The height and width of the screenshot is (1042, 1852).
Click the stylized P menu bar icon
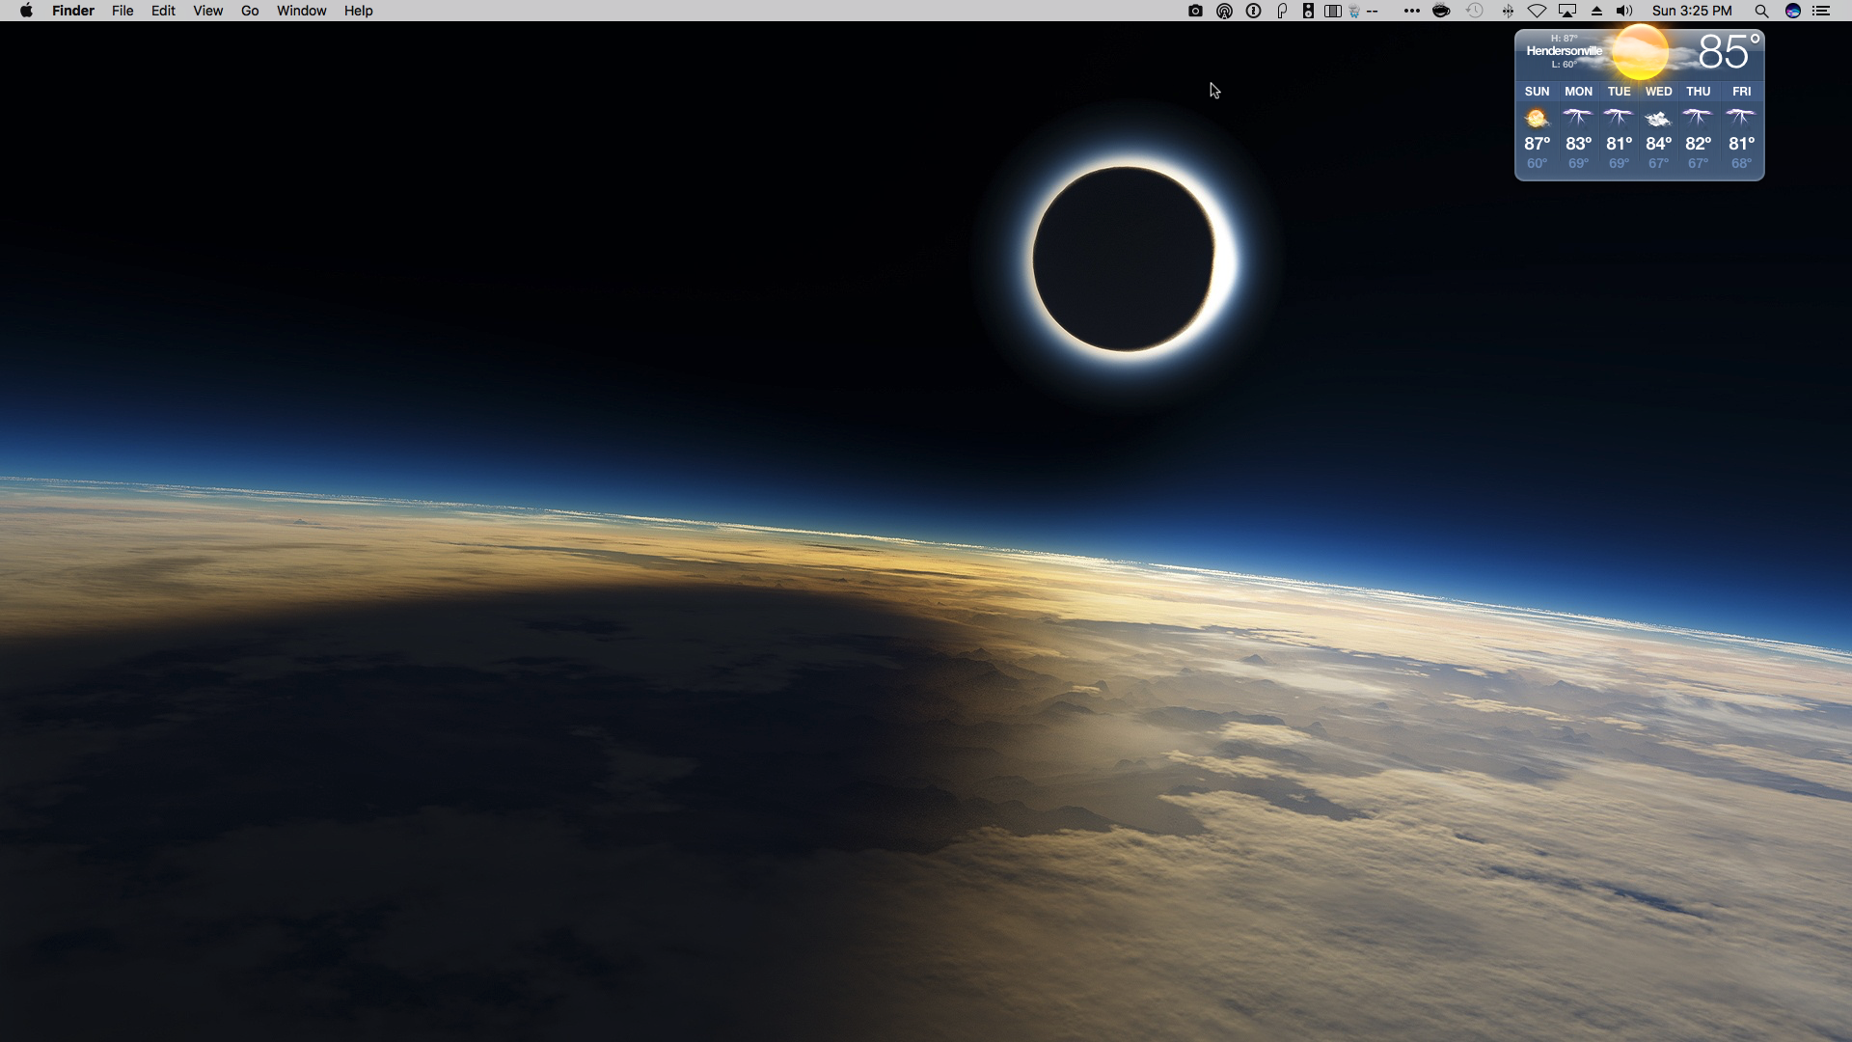click(1282, 11)
